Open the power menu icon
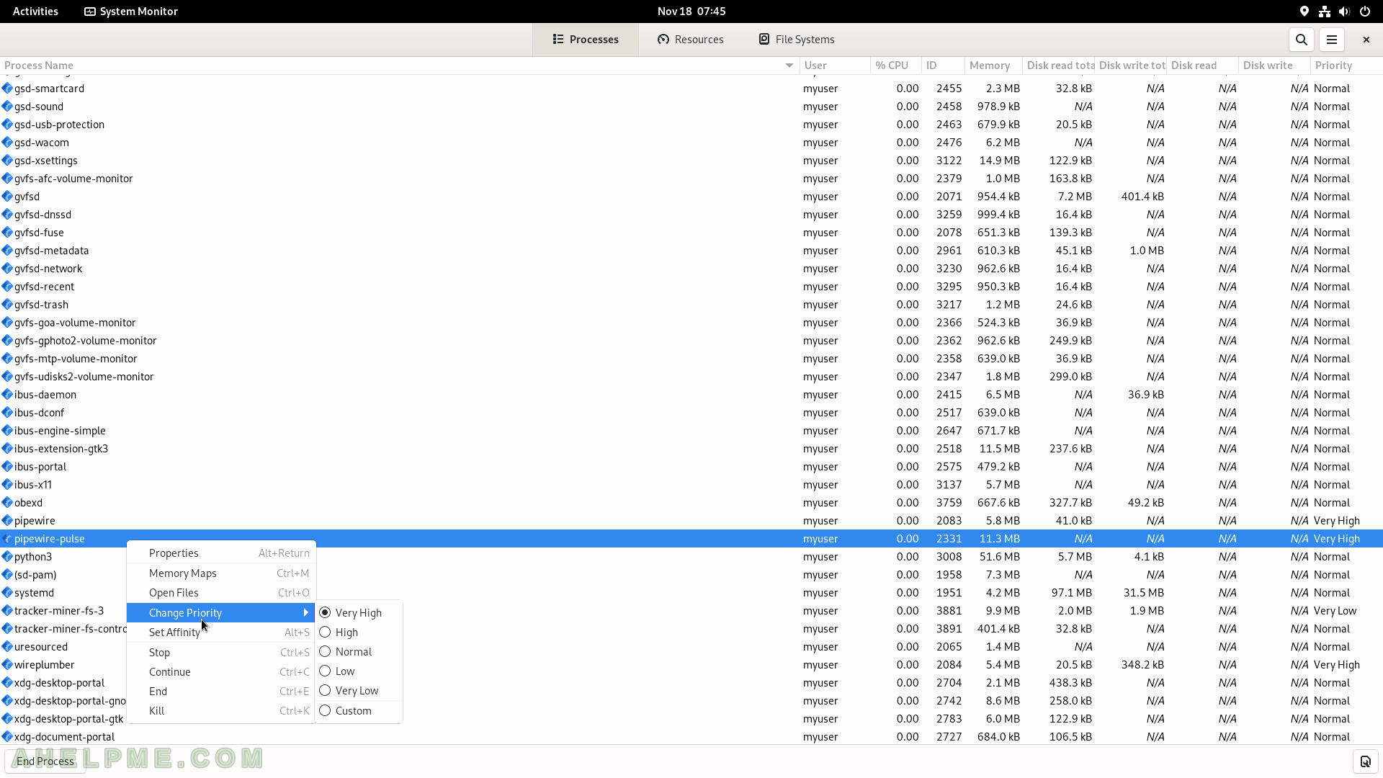Viewport: 1383px width, 778px height. (1365, 12)
